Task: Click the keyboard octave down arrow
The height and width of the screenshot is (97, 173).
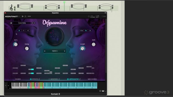Action: 6,87
